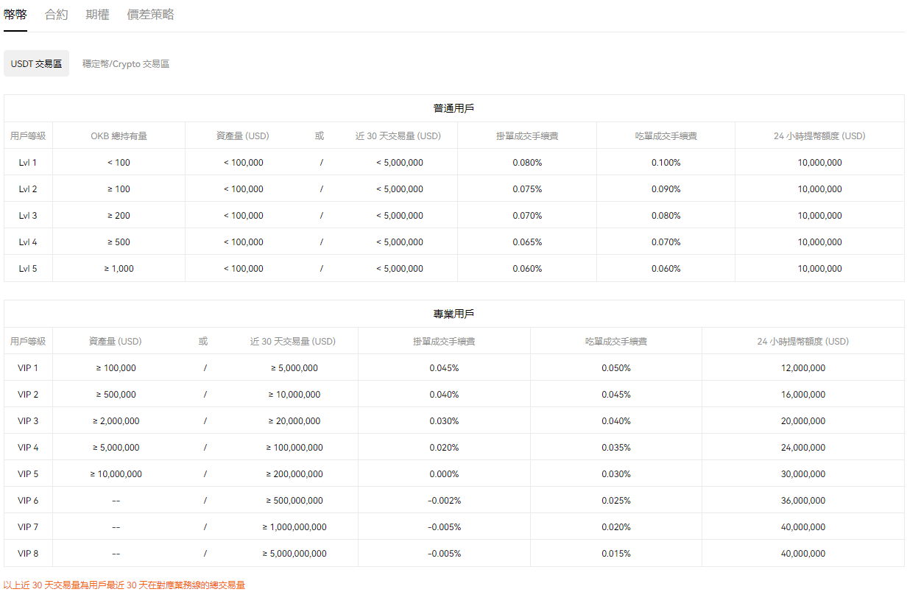Click 資產量 (USD) header in 普通用戶 table
907x592 pixels.
[243, 136]
